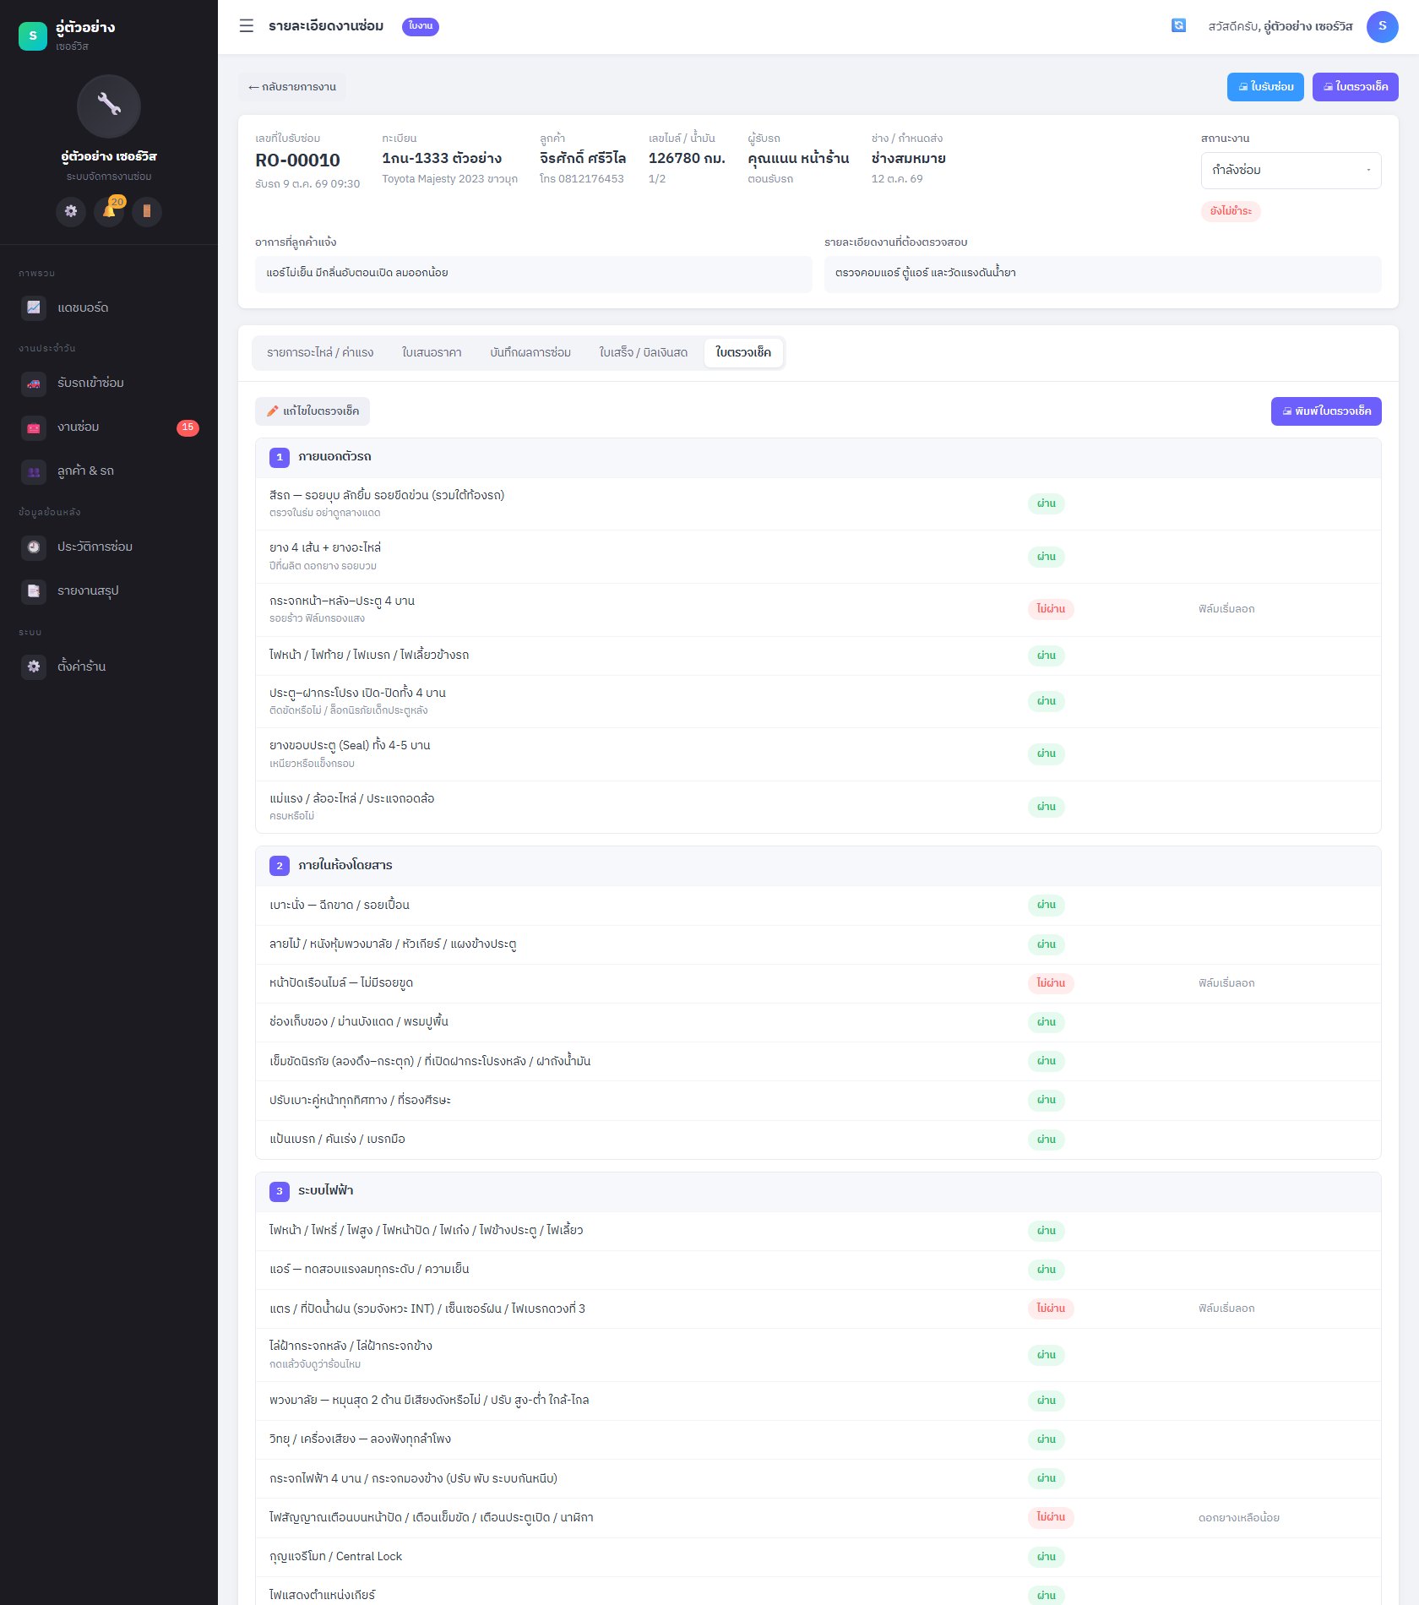This screenshot has height=1605, width=1419.
Task: Open ลูกค้า & รถ in the sidebar
Action: pos(109,471)
